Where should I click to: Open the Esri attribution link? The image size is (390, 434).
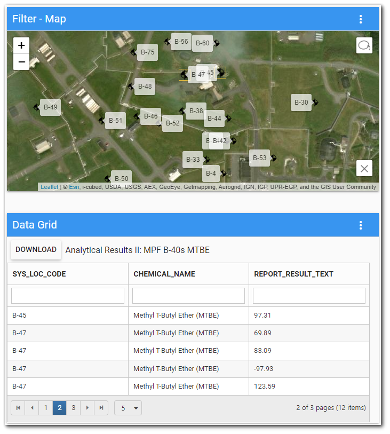[x=74, y=187]
